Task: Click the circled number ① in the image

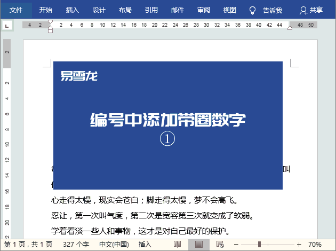Action: click(167, 139)
